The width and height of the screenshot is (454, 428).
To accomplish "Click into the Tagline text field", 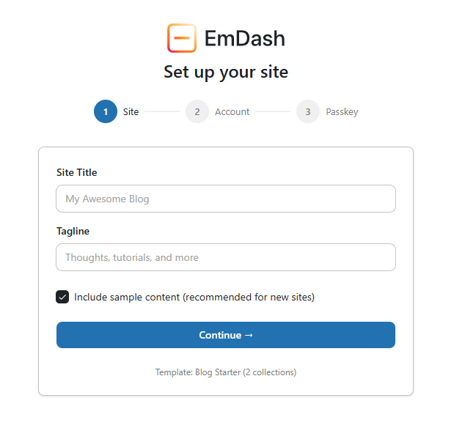I will 226,257.
